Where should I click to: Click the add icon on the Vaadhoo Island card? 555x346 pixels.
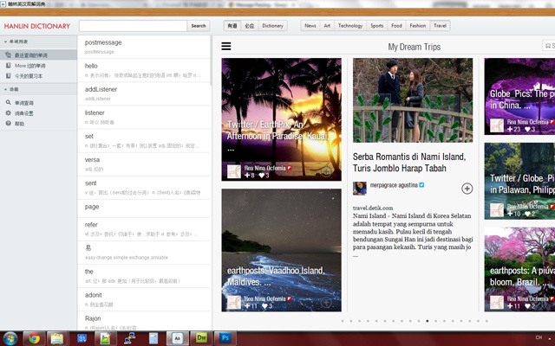coord(326,302)
